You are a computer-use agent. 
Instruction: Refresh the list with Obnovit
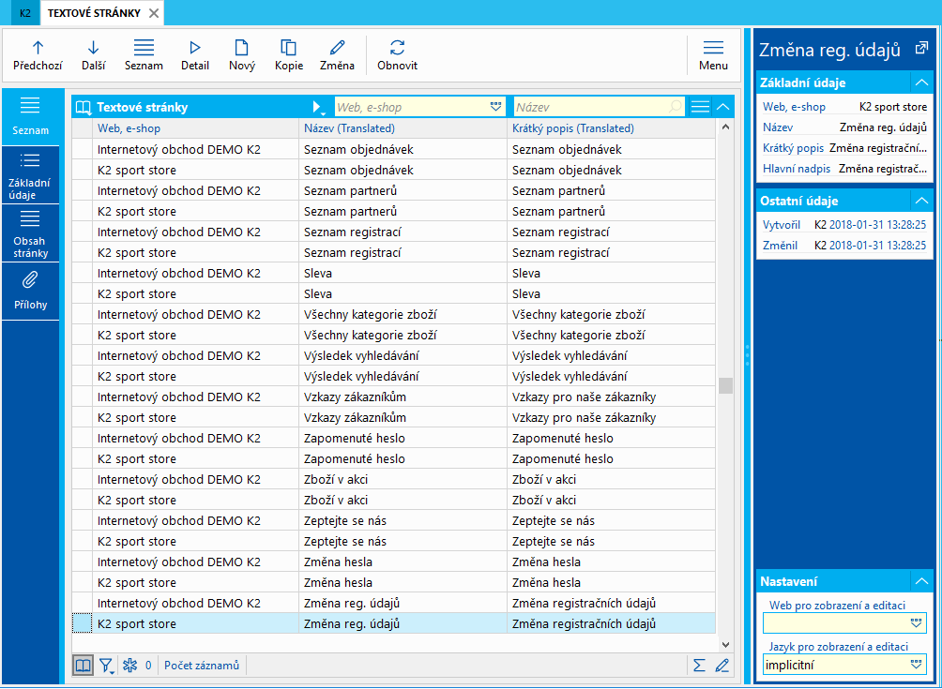pos(397,54)
